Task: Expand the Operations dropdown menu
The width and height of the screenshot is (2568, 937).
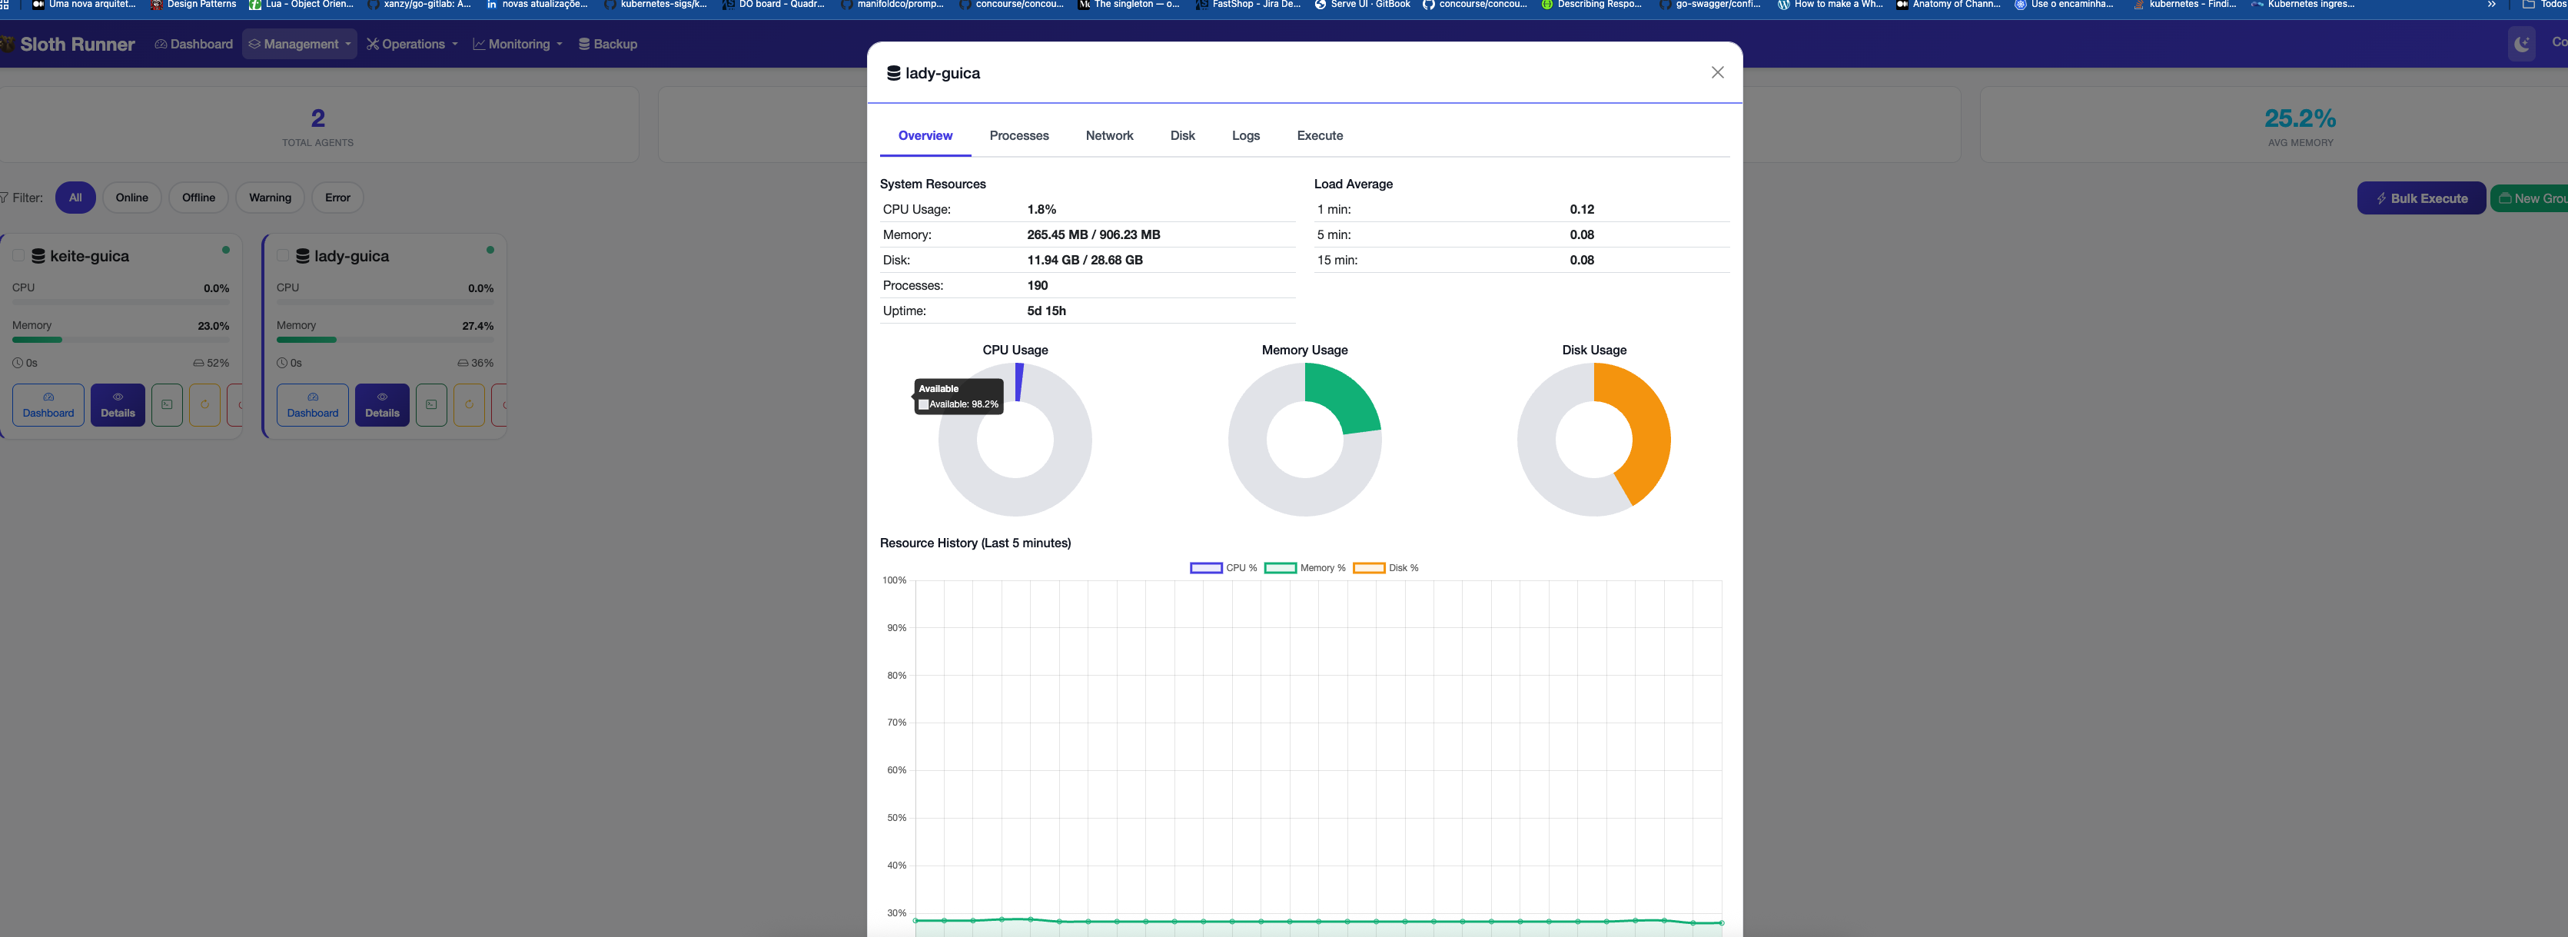Action: (x=412, y=44)
